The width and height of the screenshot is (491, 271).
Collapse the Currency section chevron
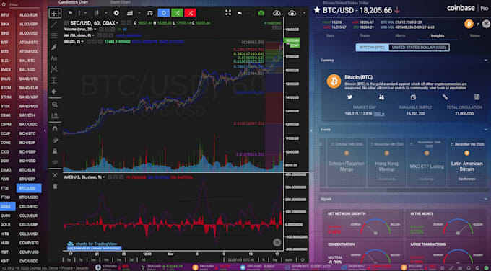pos(486,60)
